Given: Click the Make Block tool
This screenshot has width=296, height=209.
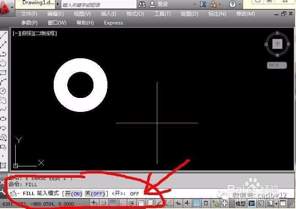Looking at the screenshot, I should [x=3, y=147].
